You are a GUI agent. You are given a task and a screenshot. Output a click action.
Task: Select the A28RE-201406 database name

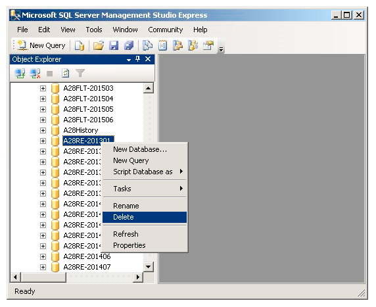87,256
